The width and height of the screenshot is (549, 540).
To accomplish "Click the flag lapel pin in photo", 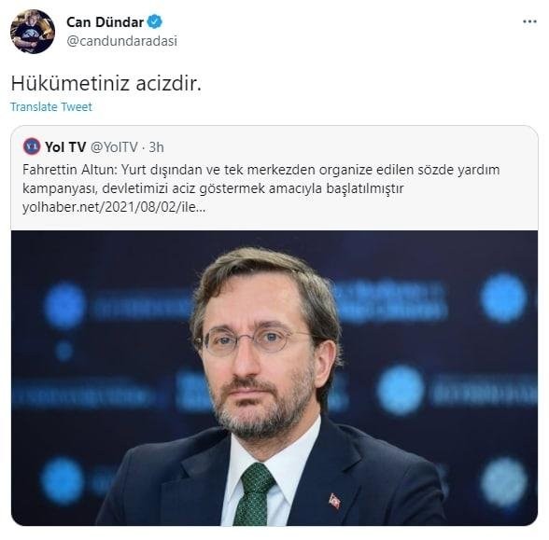I will tap(334, 501).
